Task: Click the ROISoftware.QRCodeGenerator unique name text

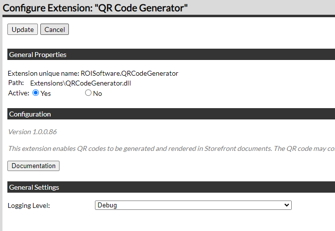Action: coord(129,73)
